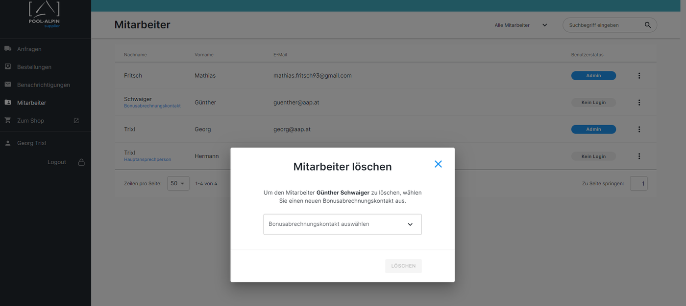Image resolution: width=686 pixels, height=306 pixels.
Task: Type in the Suchbegriff eingeben field
Action: [x=603, y=25]
